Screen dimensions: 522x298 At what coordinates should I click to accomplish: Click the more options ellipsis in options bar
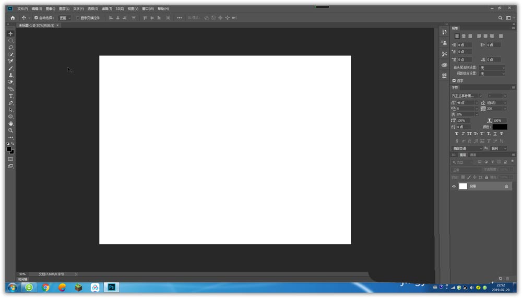(x=180, y=18)
